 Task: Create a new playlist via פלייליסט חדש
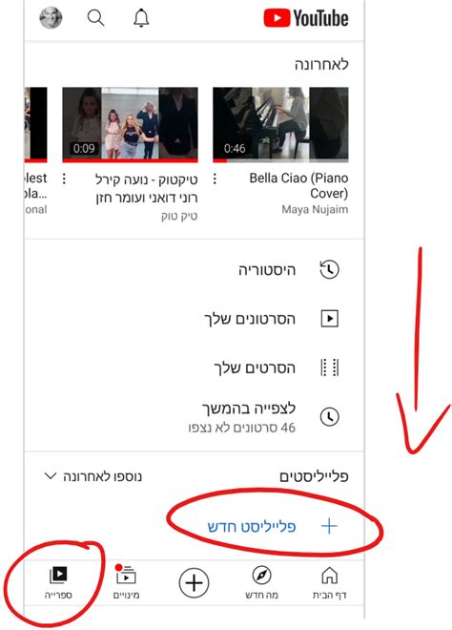point(273,526)
